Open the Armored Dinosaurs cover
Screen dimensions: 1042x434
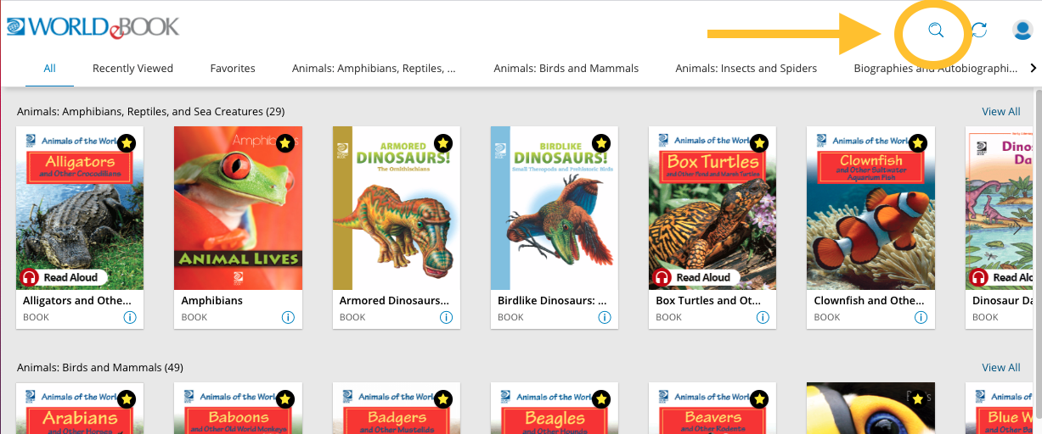[396, 209]
